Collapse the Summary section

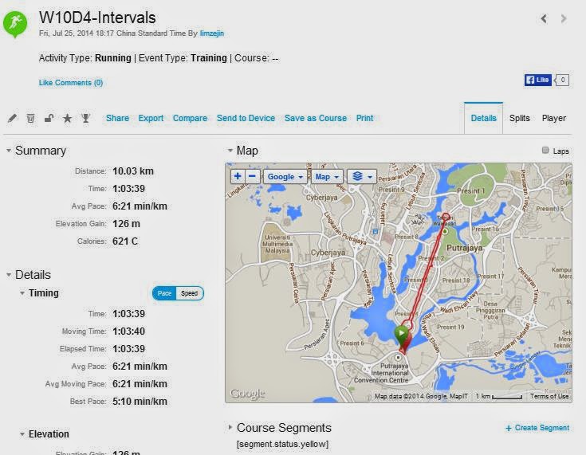[8, 151]
